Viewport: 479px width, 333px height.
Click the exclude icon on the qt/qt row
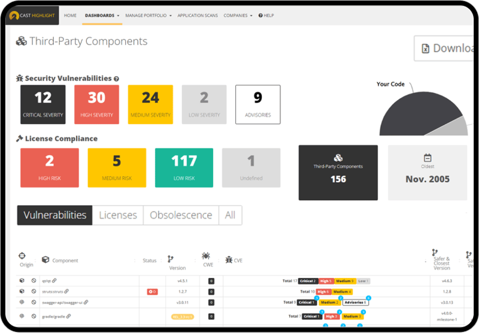pos(34,280)
